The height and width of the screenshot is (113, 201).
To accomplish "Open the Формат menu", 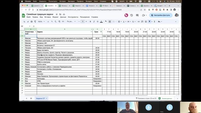I will pyautogui.click(x=55, y=17).
